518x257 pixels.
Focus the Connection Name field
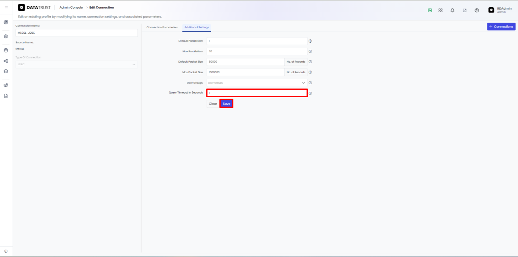(x=77, y=33)
